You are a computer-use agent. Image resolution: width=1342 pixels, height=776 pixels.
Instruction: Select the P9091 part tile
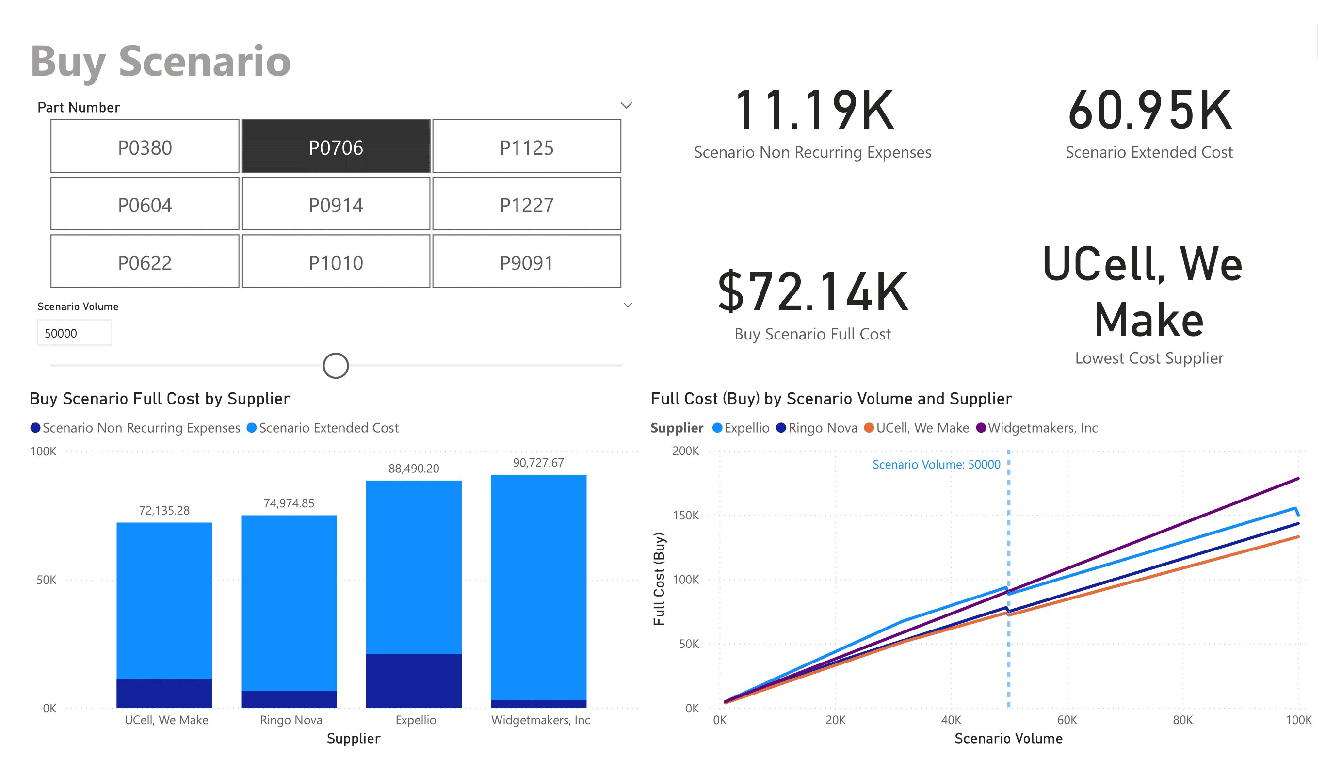tap(527, 261)
